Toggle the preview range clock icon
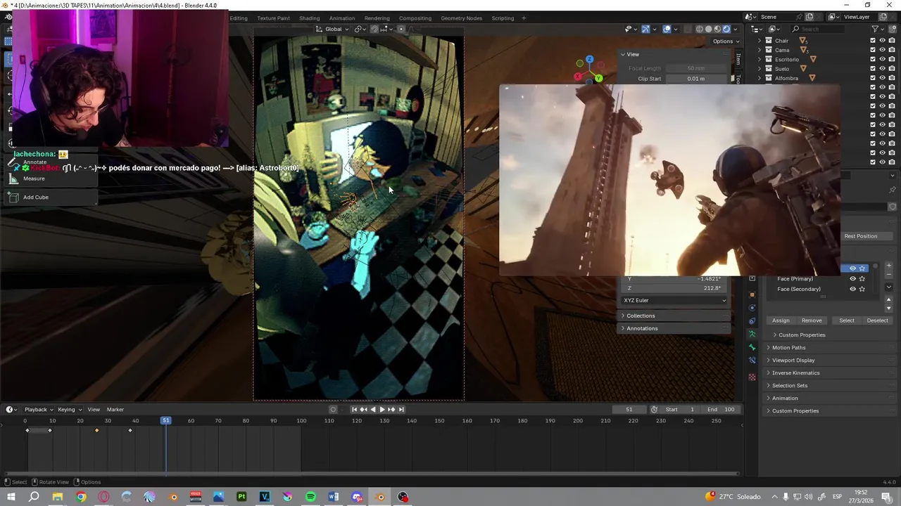 coord(654,409)
